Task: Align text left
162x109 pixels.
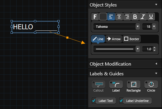Action: tap(111, 17)
